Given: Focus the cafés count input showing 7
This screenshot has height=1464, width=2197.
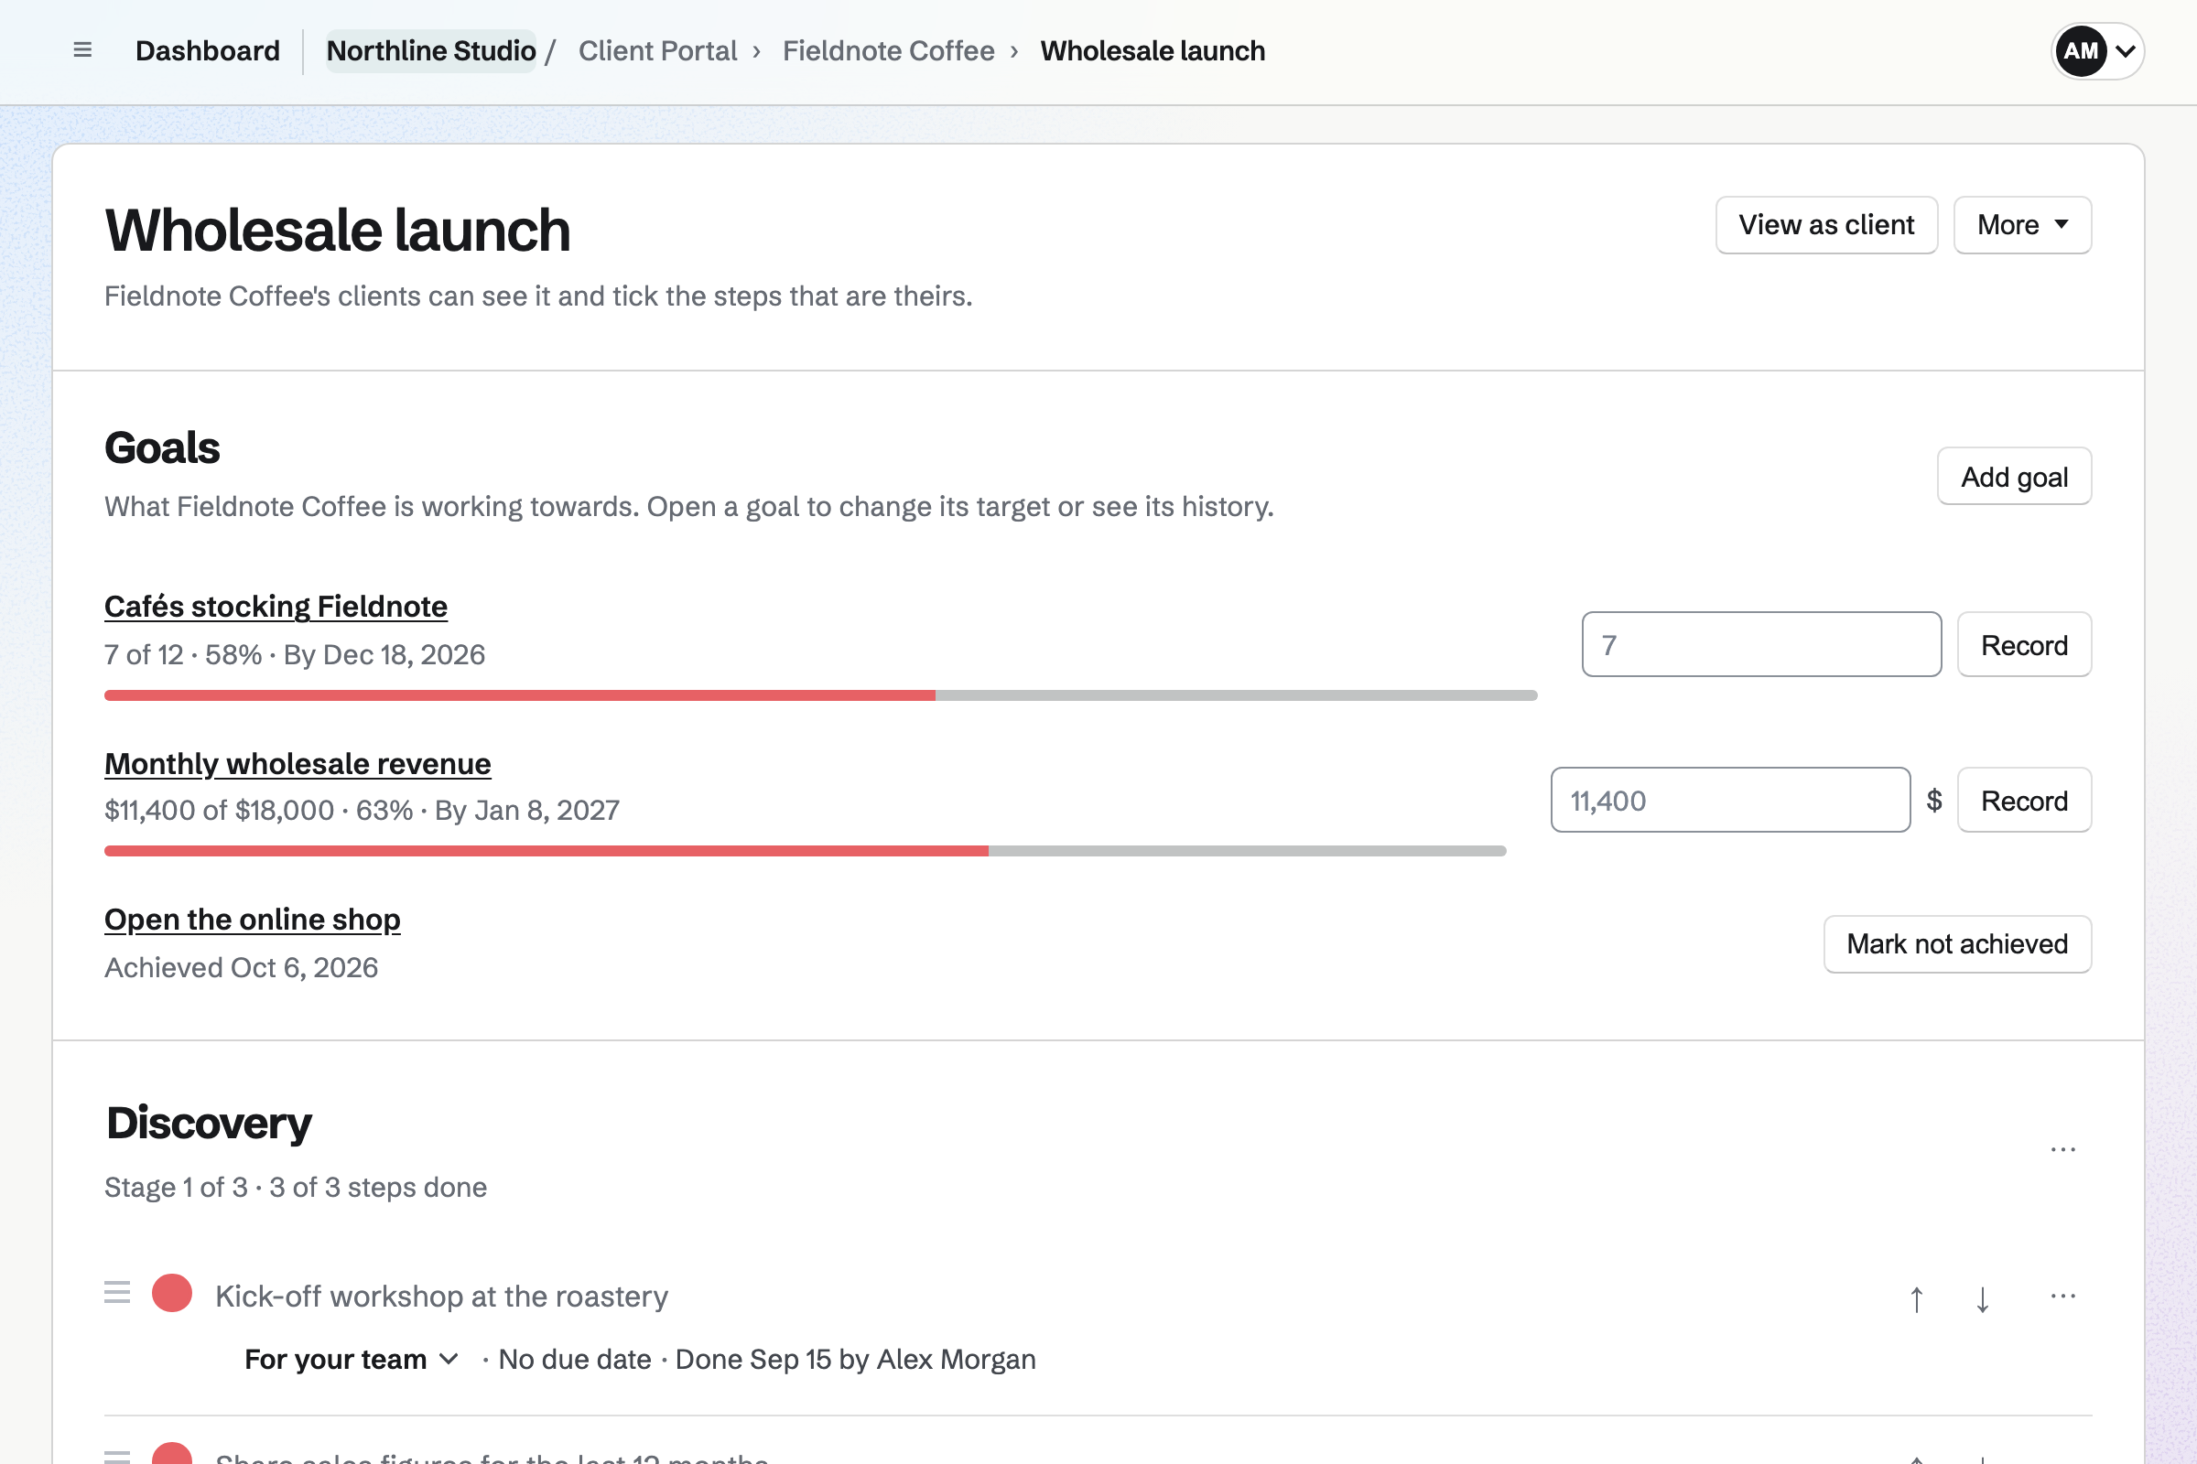Looking at the screenshot, I should (1761, 644).
